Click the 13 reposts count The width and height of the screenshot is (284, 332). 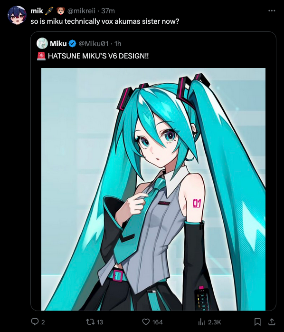(x=100, y=322)
